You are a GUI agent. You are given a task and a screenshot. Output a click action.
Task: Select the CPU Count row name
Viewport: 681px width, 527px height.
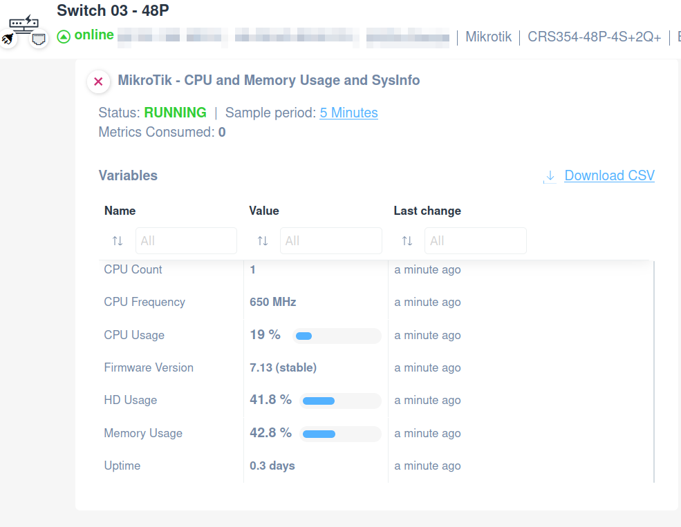click(x=133, y=269)
